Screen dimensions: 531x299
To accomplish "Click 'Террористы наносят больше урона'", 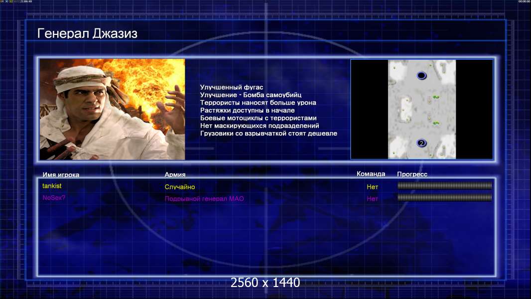I will pyautogui.click(x=258, y=103).
